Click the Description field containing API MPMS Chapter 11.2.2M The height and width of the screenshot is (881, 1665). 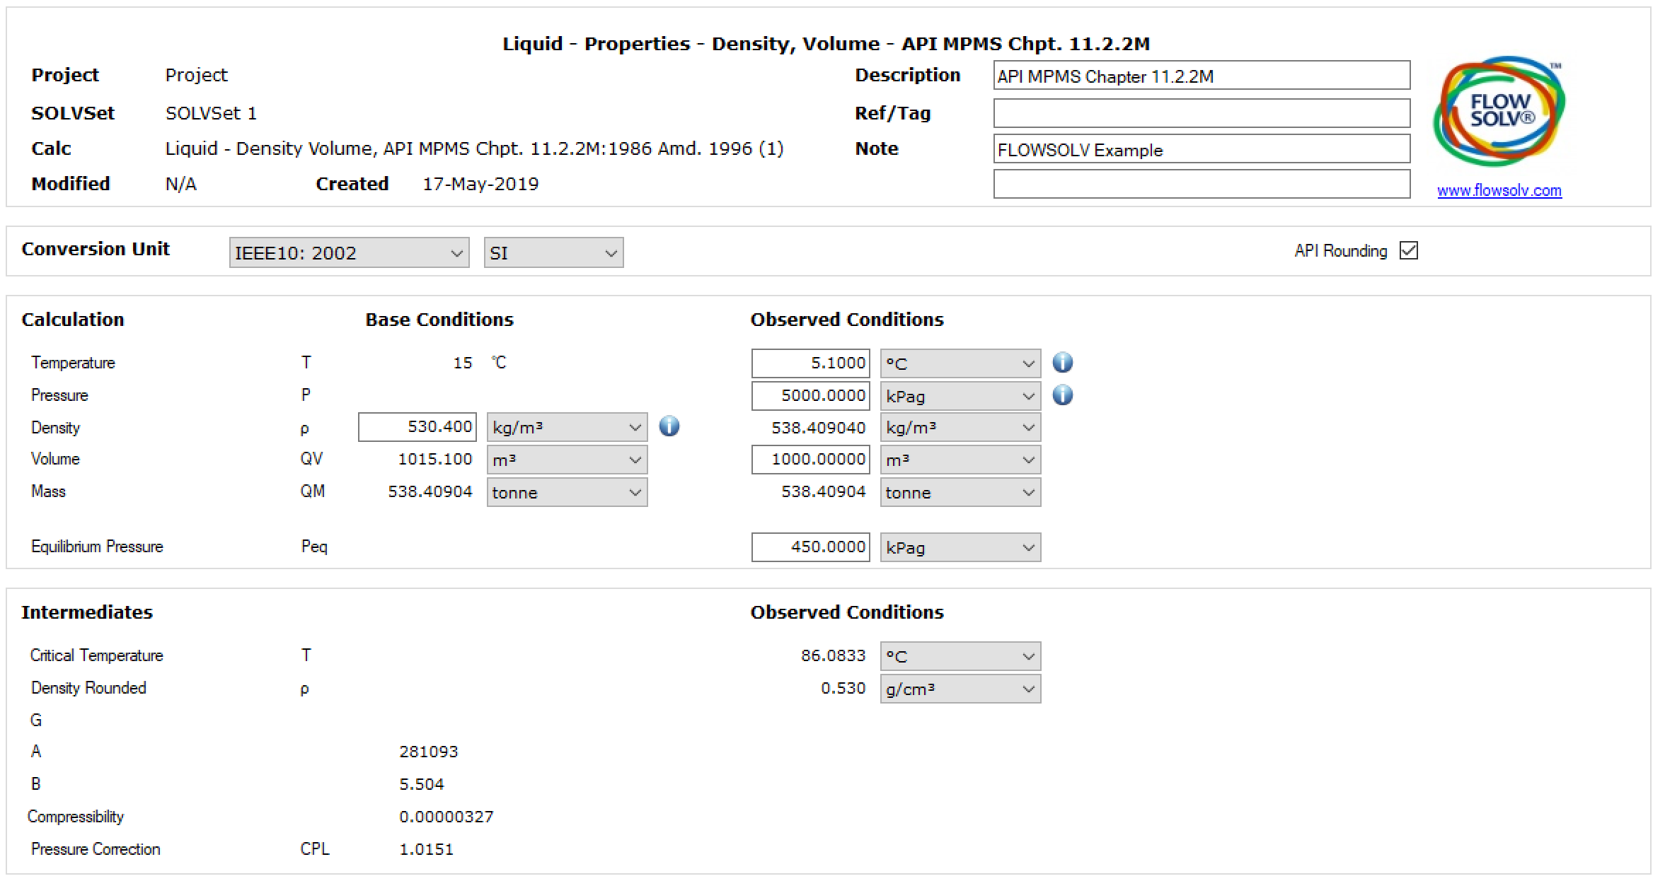click(x=1201, y=76)
